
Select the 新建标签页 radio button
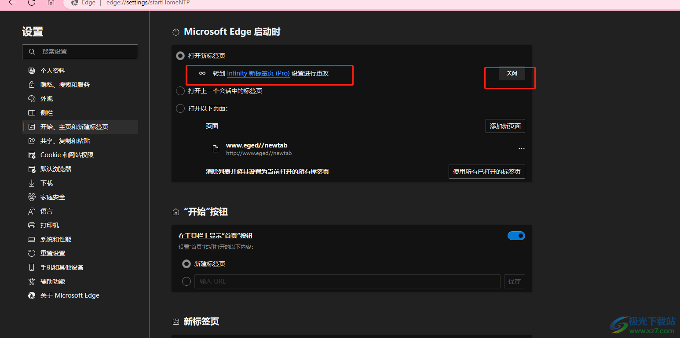pos(186,264)
